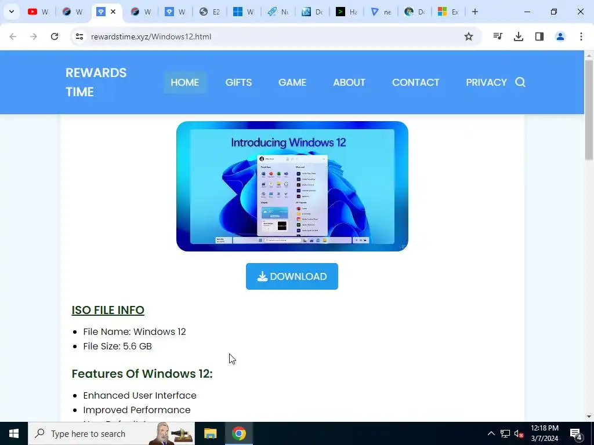Click the page vertical scrollbar thumb
594x445 pixels.
coord(589,110)
